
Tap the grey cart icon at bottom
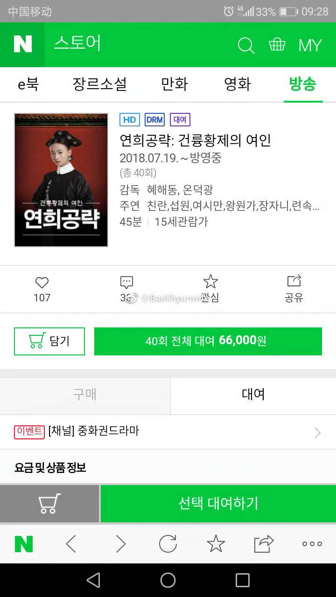point(49,504)
